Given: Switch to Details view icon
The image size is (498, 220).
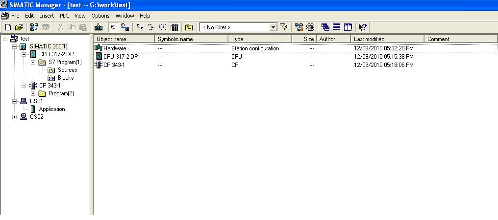Looking at the screenshot, I should (x=174, y=27).
